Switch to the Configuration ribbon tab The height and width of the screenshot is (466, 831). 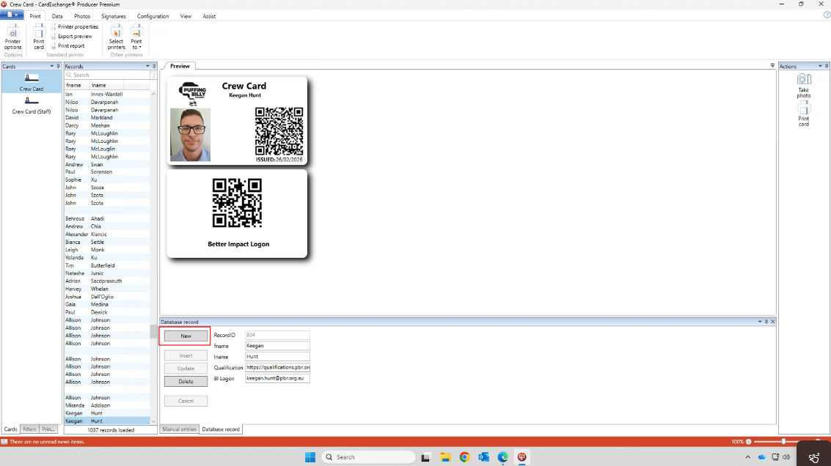click(x=153, y=16)
